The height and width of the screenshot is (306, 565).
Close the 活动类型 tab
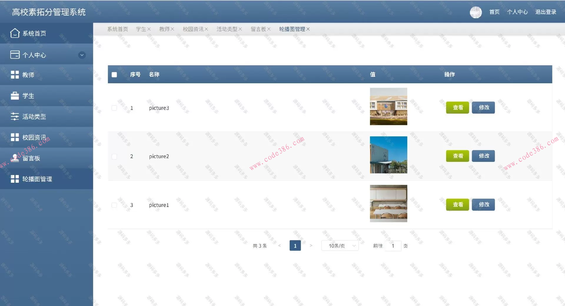[240, 29]
